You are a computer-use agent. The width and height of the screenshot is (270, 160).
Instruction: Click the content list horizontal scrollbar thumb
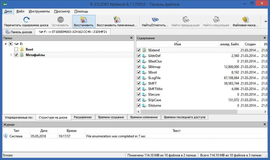pos(189,112)
